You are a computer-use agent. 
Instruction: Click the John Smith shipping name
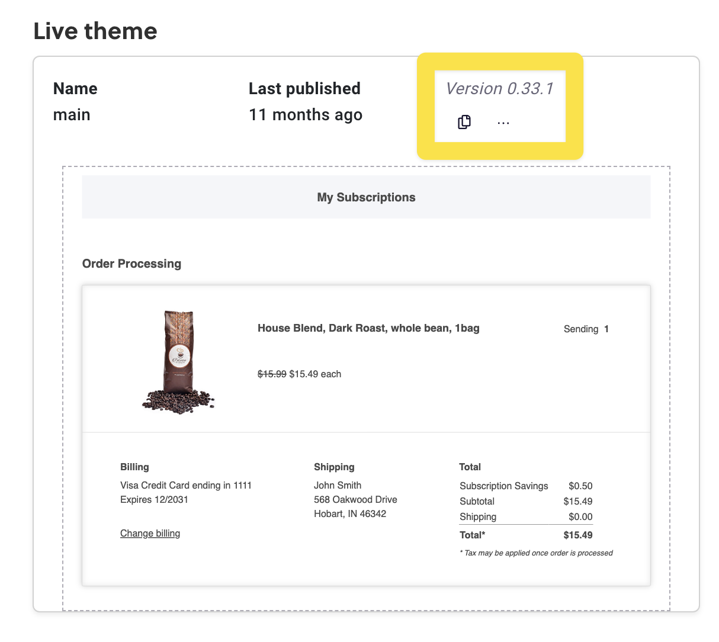point(338,486)
